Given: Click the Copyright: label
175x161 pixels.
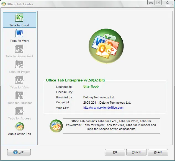Looking at the screenshot, I should coord(63,102).
